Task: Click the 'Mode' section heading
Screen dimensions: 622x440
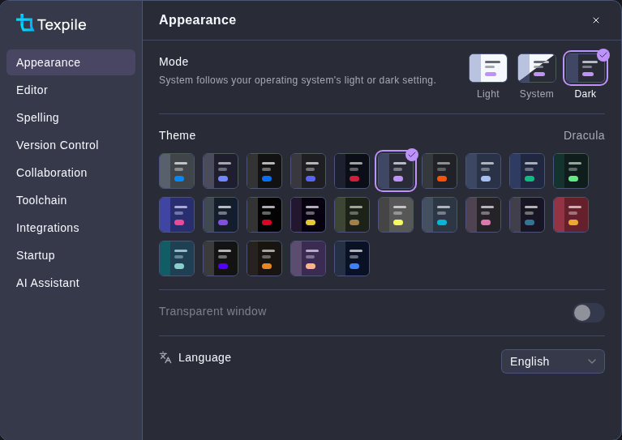Action: pos(174,62)
